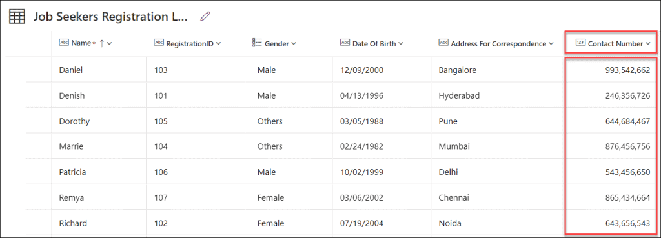Click the name cell Denish
This screenshot has width=661, height=238.
(x=72, y=95)
